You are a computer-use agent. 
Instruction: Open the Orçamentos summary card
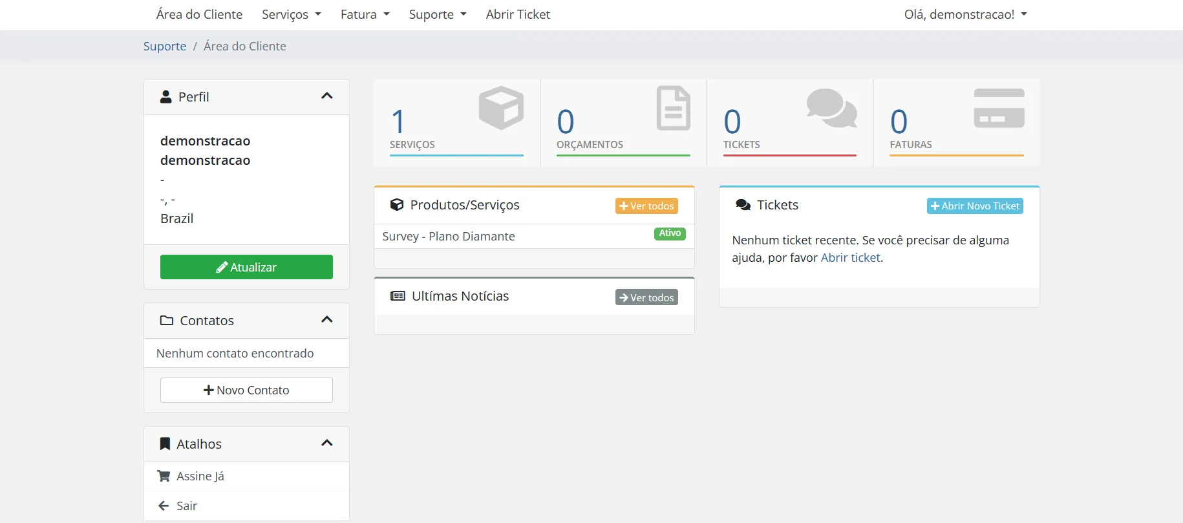(x=623, y=122)
